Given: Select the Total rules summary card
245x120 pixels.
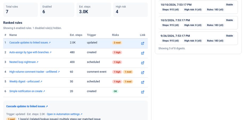Looking at the screenshot, I should [21, 10].
